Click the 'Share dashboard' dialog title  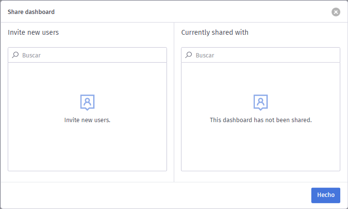[x=31, y=12]
